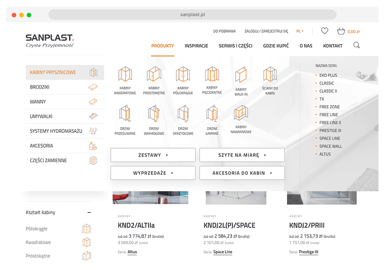The width and height of the screenshot is (386, 270).
Task: Open the KNDJ2L(P)/SPACE product image
Action: 236,198
